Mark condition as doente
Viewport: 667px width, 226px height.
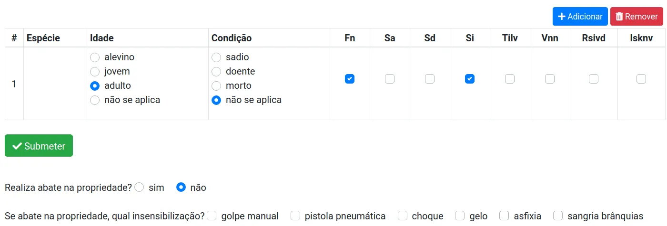216,72
